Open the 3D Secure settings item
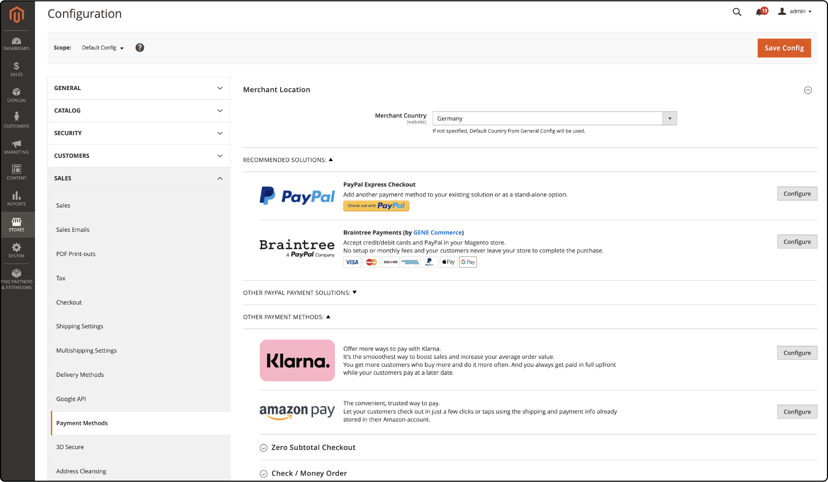The image size is (828, 482). click(x=70, y=447)
